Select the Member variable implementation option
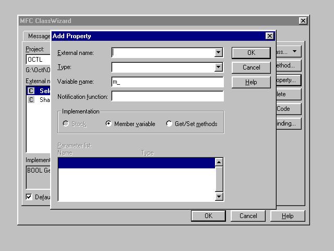334x251 pixels. pyautogui.click(x=109, y=124)
